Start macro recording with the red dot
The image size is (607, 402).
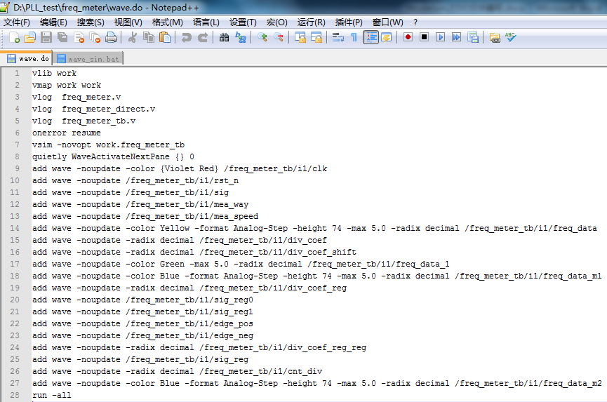(408, 37)
